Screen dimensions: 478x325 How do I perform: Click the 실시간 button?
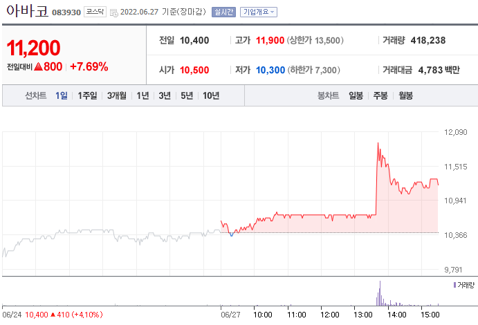click(223, 12)
